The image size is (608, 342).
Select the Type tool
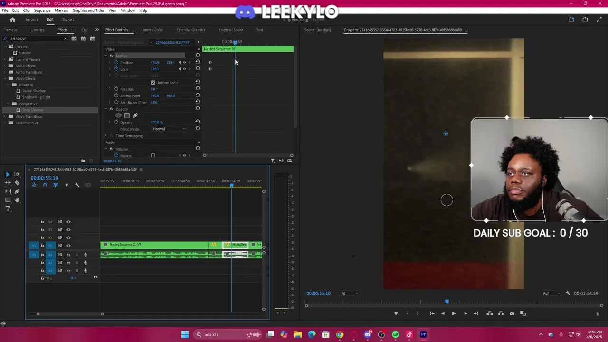8,209
